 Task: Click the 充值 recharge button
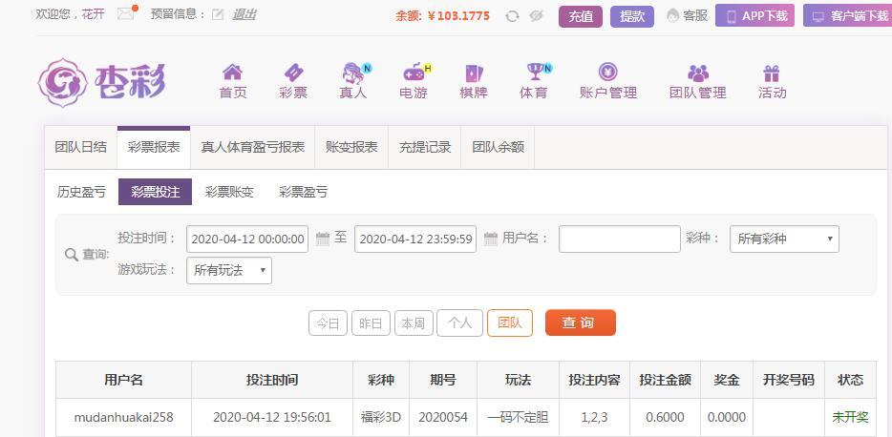click(581, 16)
